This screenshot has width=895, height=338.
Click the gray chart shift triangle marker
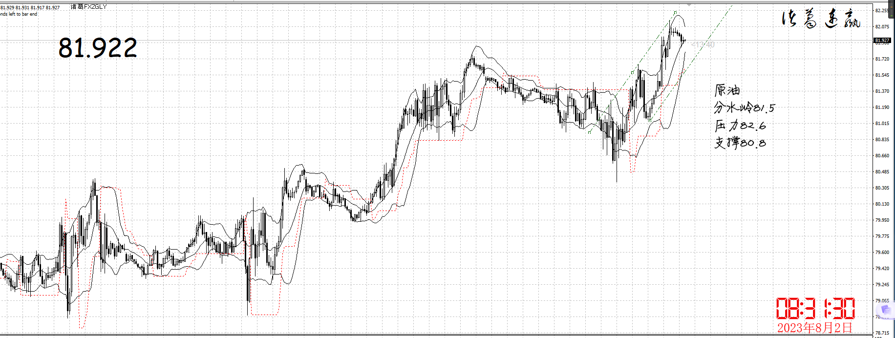point(689,4)
